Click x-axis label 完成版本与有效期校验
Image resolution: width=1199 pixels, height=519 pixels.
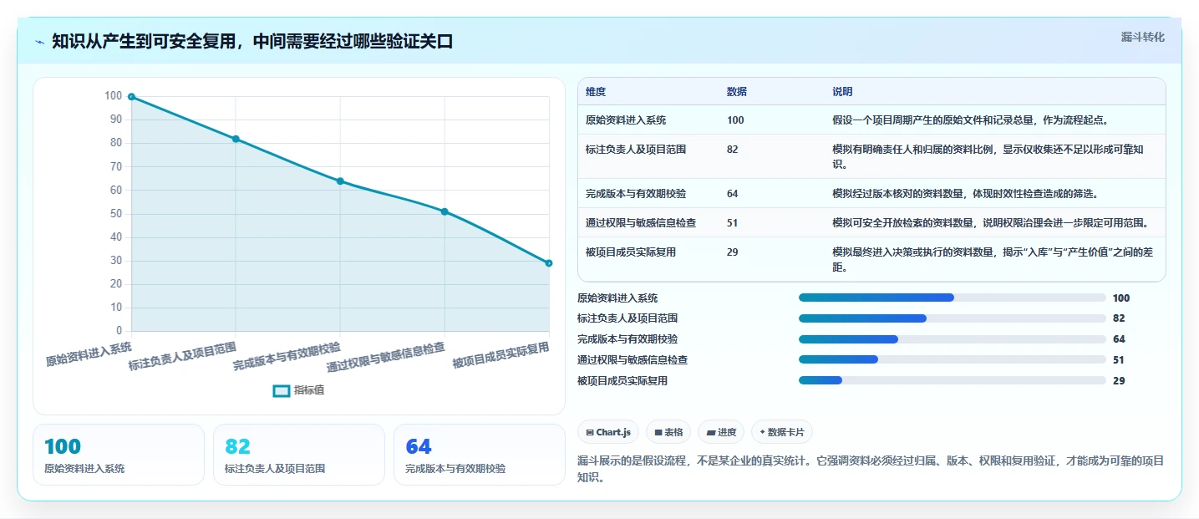tap(287, 357)
